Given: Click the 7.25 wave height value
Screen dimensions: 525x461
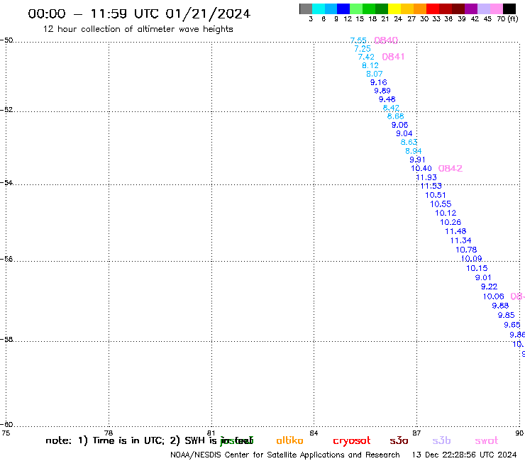Looking at the screenshot, I should pos(363,49).
